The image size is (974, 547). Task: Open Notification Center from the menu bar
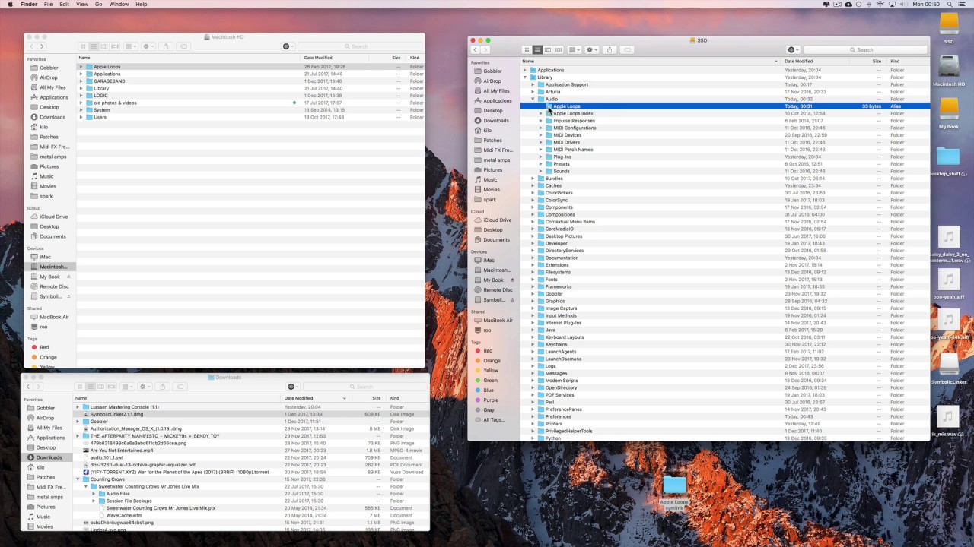click(x=963, y=5)
